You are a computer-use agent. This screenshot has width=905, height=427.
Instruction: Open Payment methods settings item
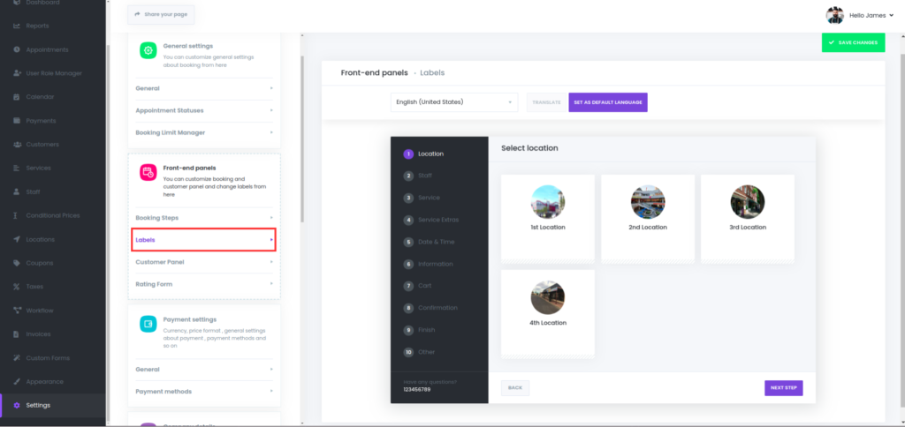(x=203, y=392)
